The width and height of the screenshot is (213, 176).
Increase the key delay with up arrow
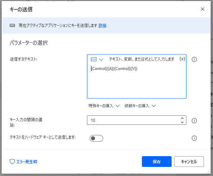(x=182, y=118)
